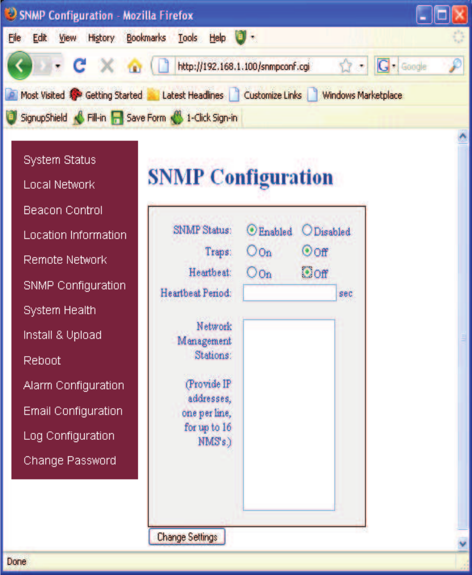Open the address bar URL history dropdown
Screen dimensions: 472x575
pos(362,66)
